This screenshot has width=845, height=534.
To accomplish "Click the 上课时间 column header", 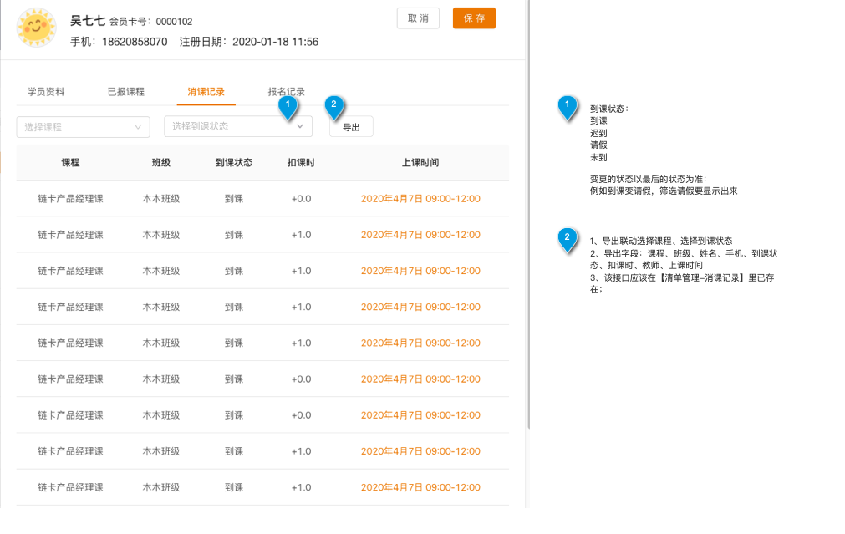I will coord(420,163).
